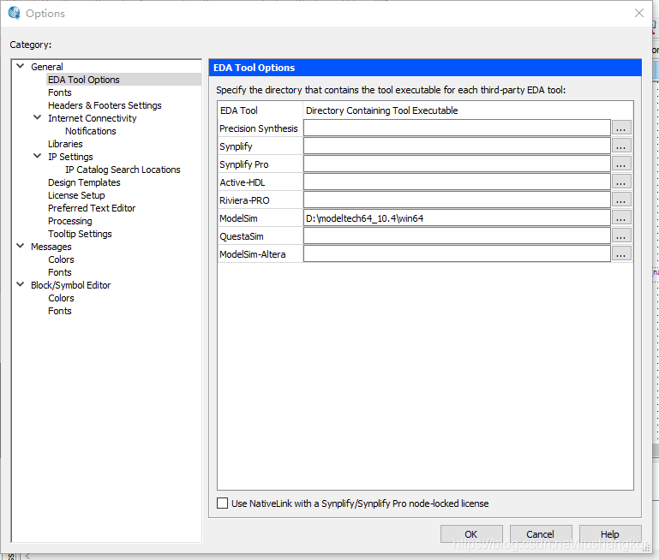Browse for Precision Synthesis directory
The width and height of the screenshot is (659, 560).
[x=621, y=128]
